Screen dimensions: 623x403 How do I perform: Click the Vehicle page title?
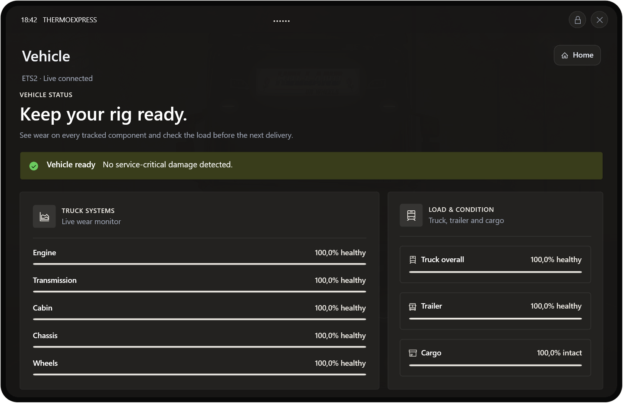tap(46, 56)
